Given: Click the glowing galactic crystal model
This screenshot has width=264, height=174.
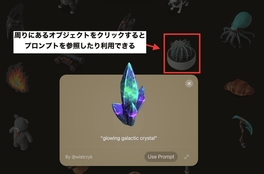Looking at the screenshot, I should point(129,94).
